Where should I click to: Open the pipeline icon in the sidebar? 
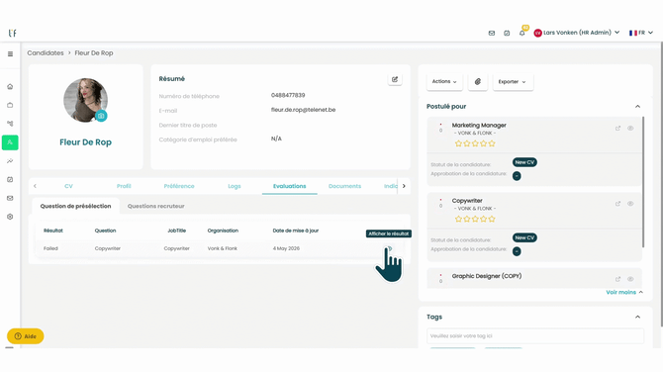tap(10, 124)
